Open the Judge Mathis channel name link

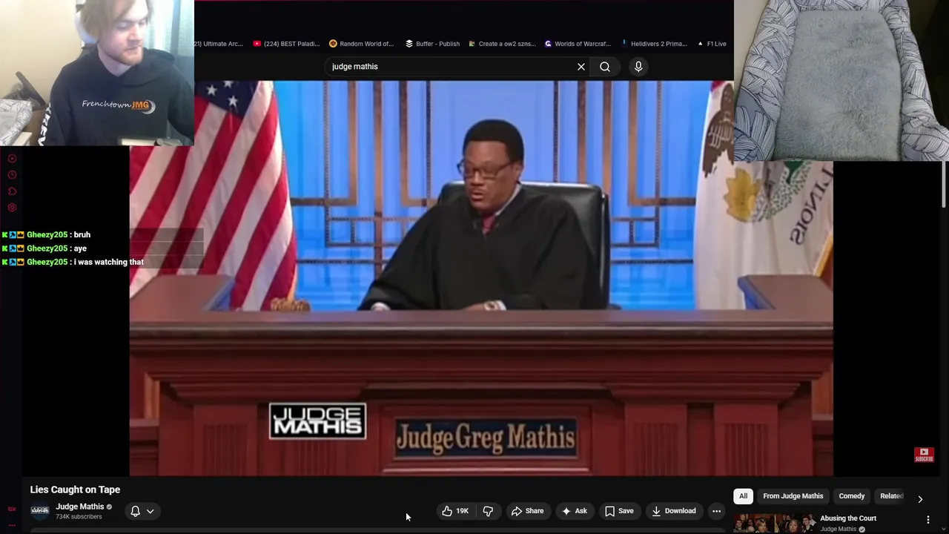[80, 507]
